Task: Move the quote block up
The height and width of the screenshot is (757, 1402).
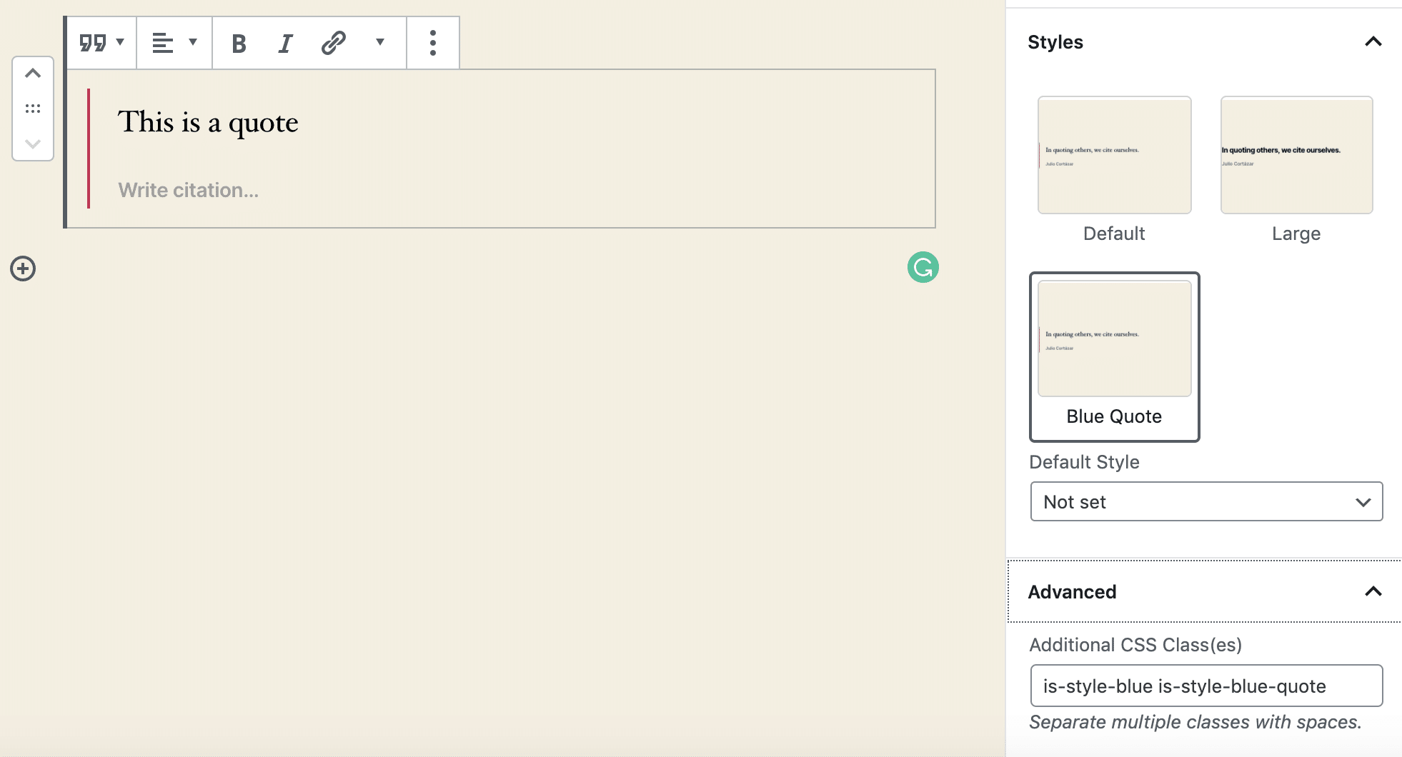Action: [x=32, y=73]
